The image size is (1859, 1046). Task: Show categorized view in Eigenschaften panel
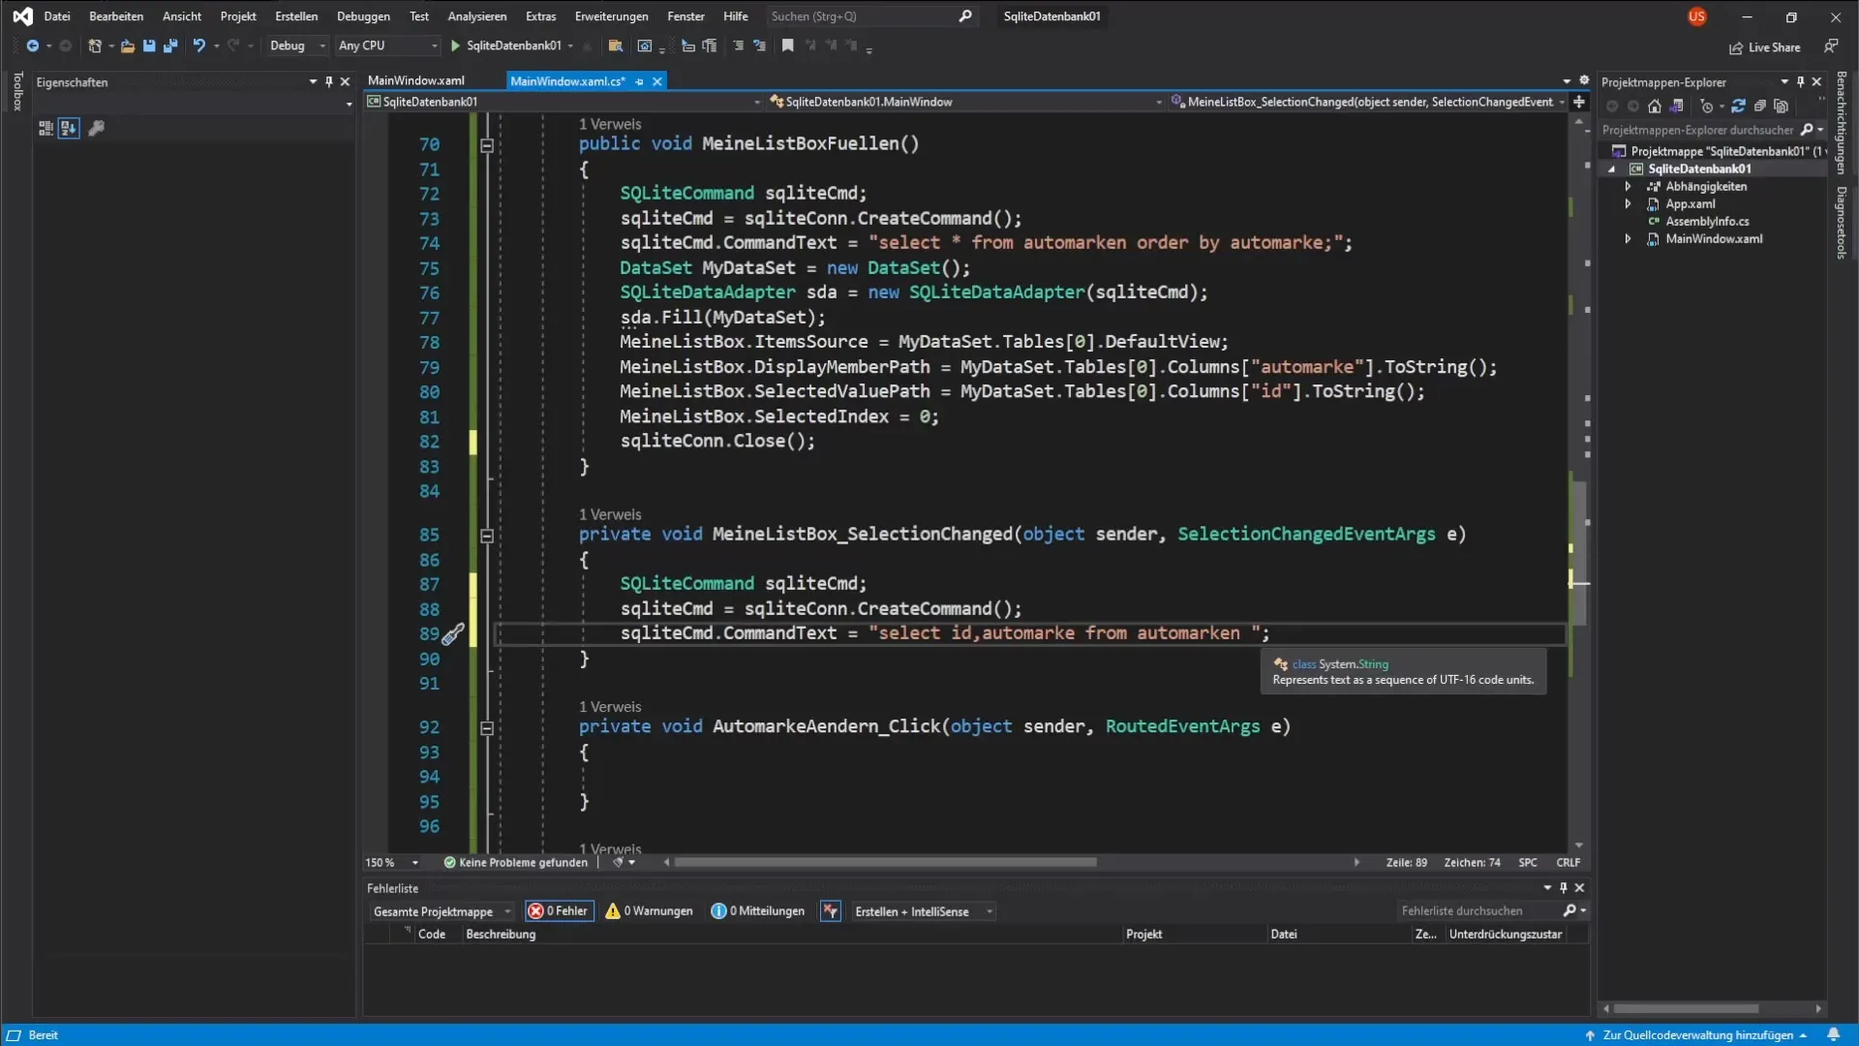tap(46, 128)
